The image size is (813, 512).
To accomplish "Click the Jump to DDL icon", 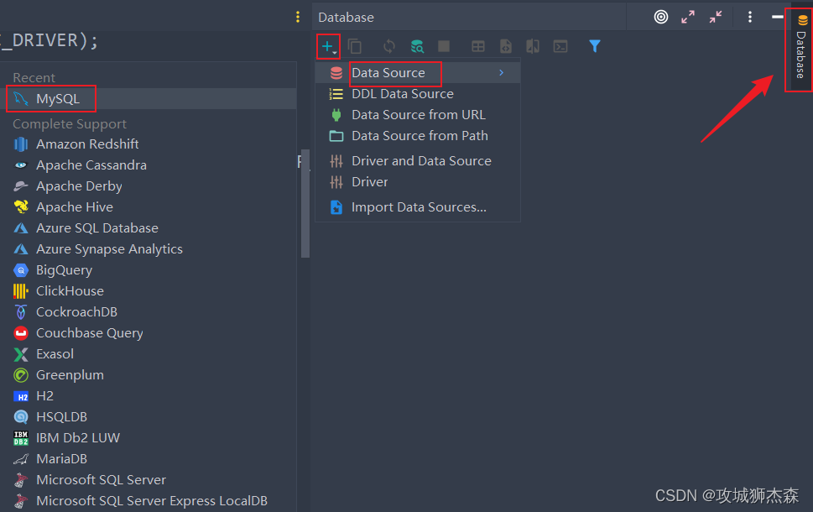I will [x=506, y=47].
